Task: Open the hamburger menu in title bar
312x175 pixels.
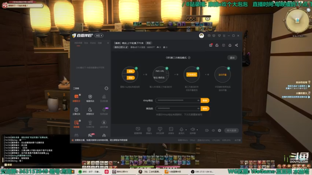Action: point(224,36)
